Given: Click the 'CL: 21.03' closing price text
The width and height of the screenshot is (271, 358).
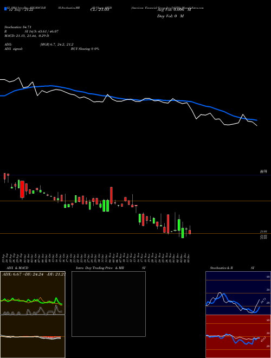Looking at the screenshot, I should pos(100,10).
